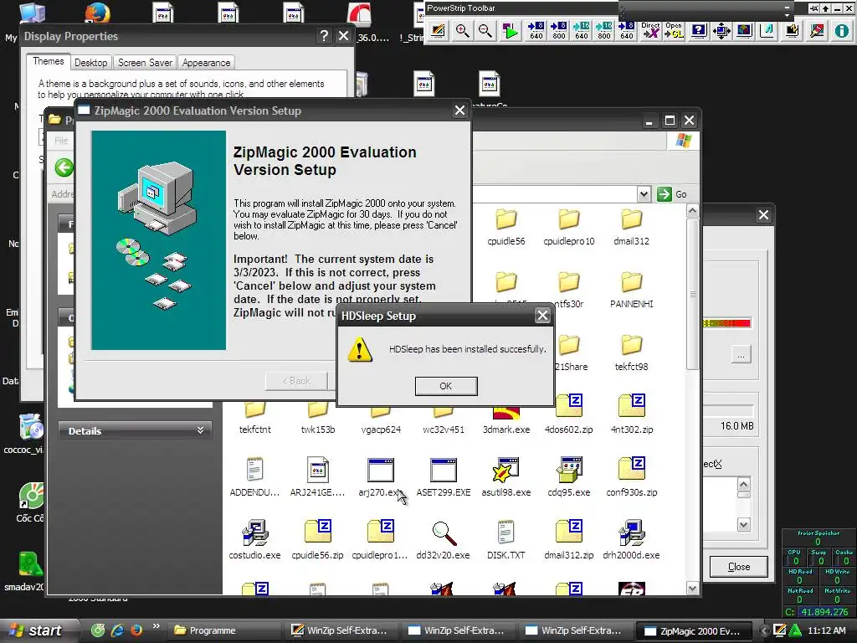The height and width of the screenshot is (643, 857).
Task: Click the screen position arrows icon in PowerStrip
Action: click(721, 31)
